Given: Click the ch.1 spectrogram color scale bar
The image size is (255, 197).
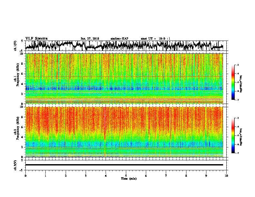Looking at the screenshot, I should pos(233,82).
